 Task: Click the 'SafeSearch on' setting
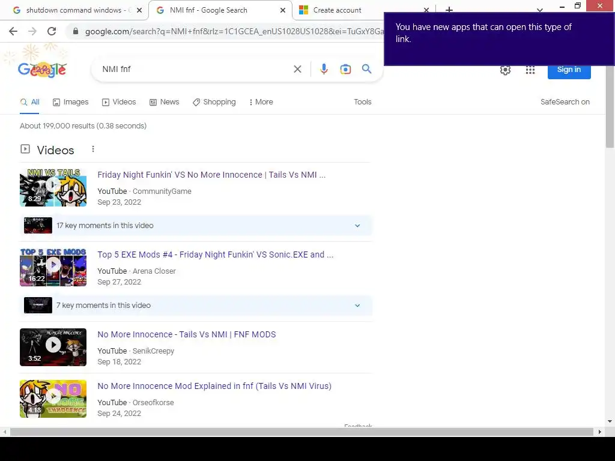tap(565, 102)
